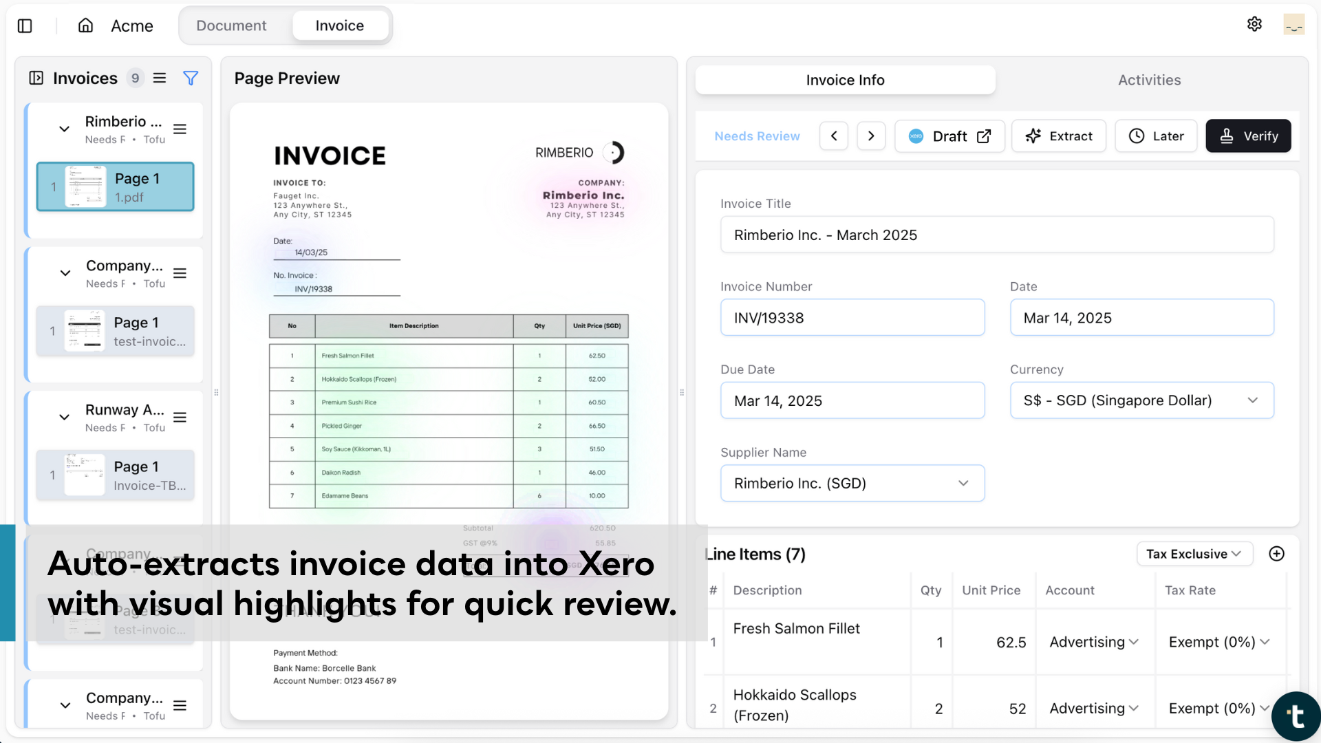Viewport: 1321px width, 743px height.
Task: Open the settings gear icon
Action: tap(1254, 24)
